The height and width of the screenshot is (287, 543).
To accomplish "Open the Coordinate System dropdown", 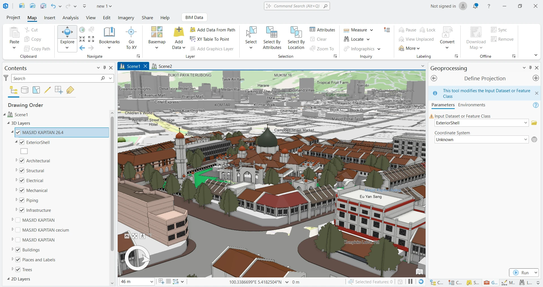I will click(525, 139).
